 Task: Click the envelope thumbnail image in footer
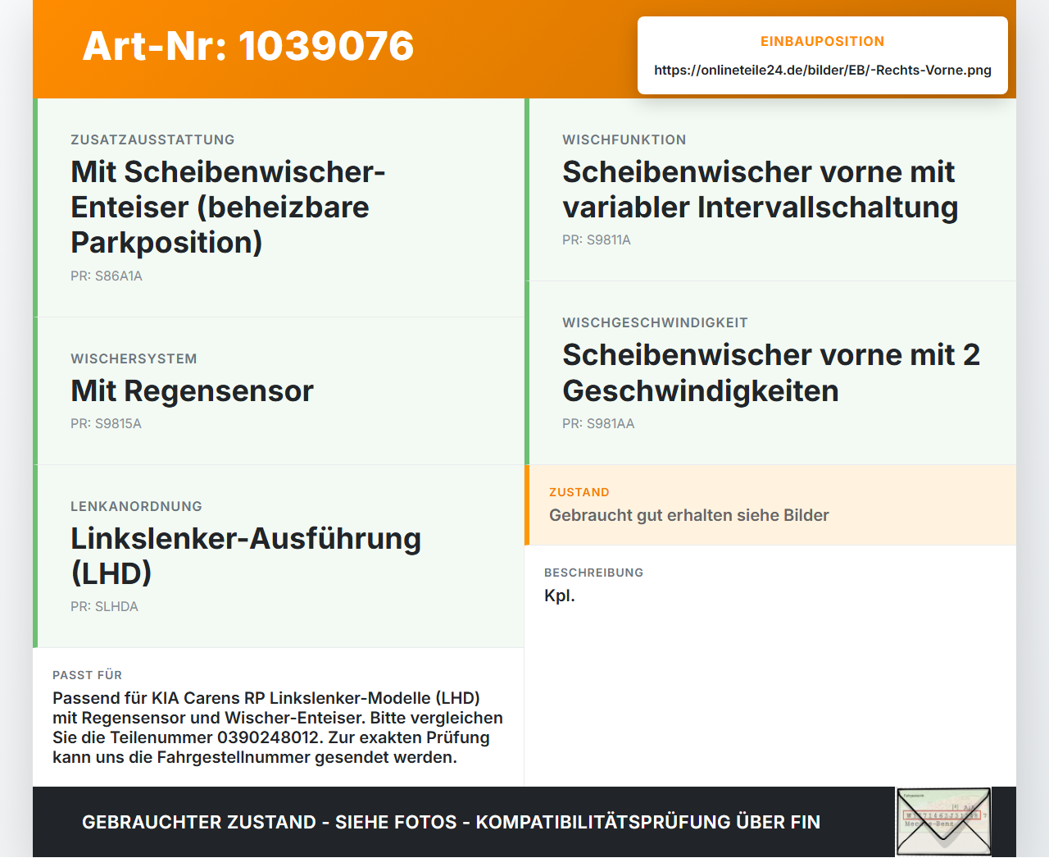(943, 822)
